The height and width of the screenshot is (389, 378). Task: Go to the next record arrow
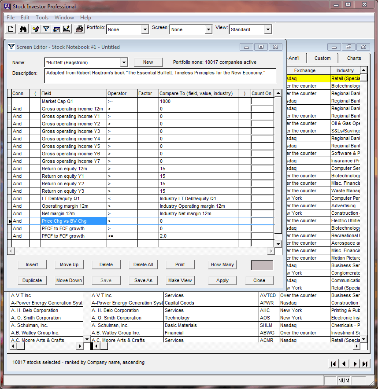[355, 363]
